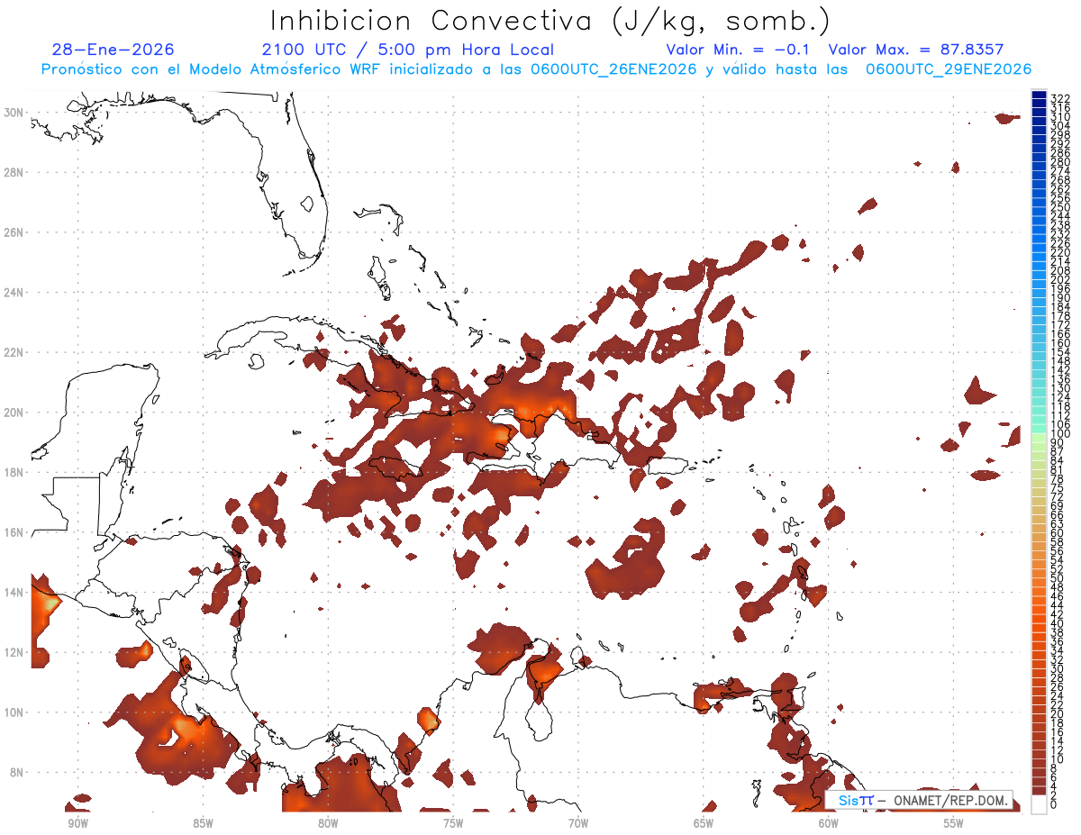Click the 'SisTT - ONAMET/REP.DOM.' credit box
This screenshot has width=1081, height=835.
click(919, 800)
